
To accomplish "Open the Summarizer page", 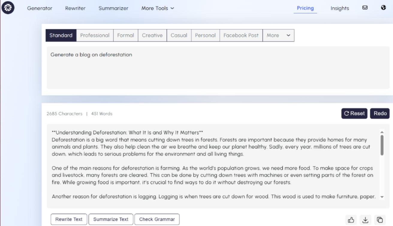I will [113, 8].
